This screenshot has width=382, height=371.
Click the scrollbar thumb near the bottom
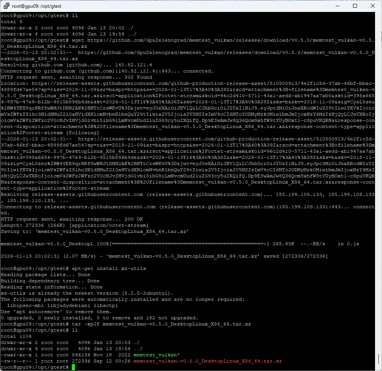[379, 358]
